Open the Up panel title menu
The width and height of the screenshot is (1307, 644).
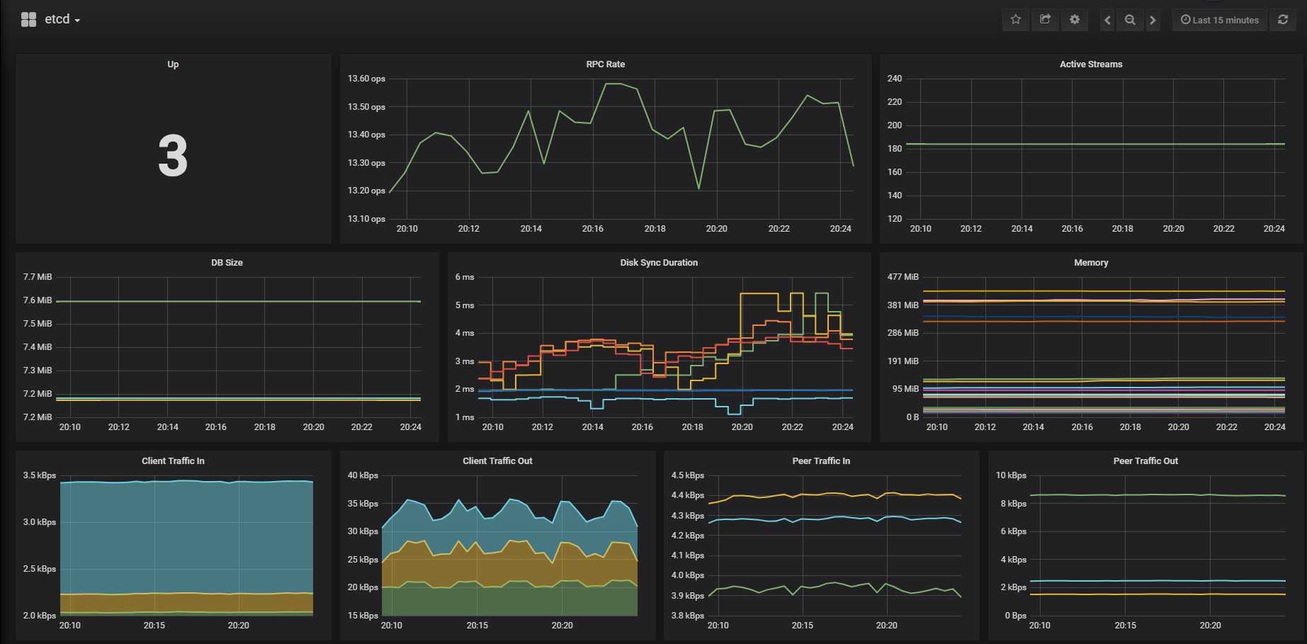pos(173,64)
